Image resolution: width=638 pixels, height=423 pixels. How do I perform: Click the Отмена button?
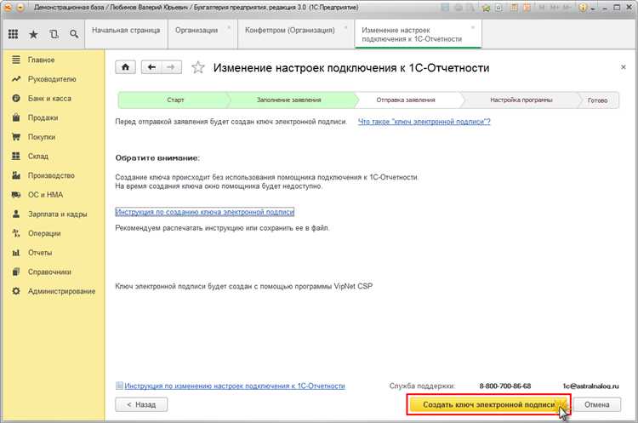pyautogui.click(x=597, y=404)
